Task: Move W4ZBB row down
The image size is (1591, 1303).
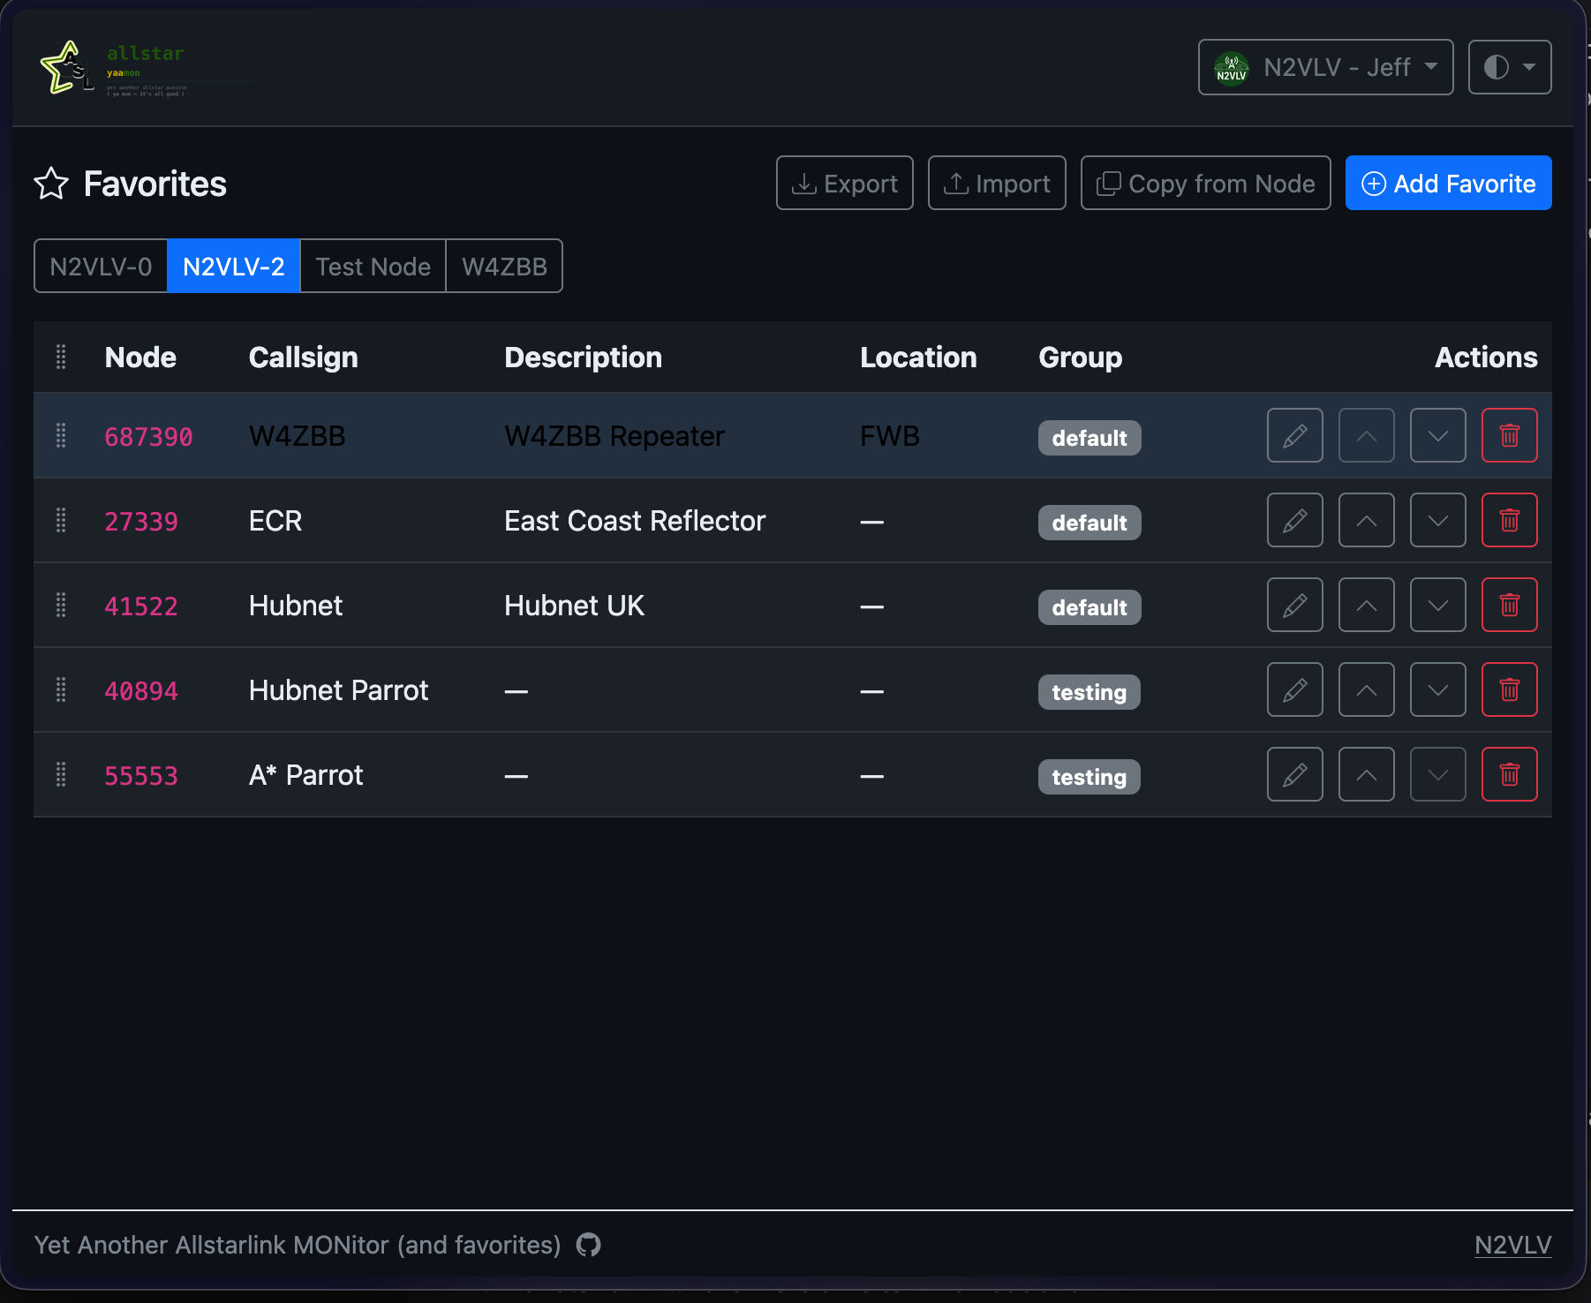Action: pos(1437,435)
